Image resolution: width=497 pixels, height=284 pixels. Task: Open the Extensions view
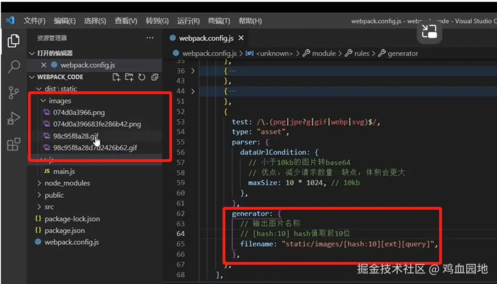pyautogui.click(x=14, y=144)
